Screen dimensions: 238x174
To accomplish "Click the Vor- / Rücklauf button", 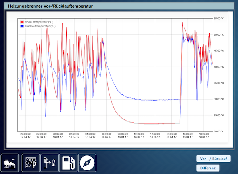I will pyautogui.click(x=213, y=159).
